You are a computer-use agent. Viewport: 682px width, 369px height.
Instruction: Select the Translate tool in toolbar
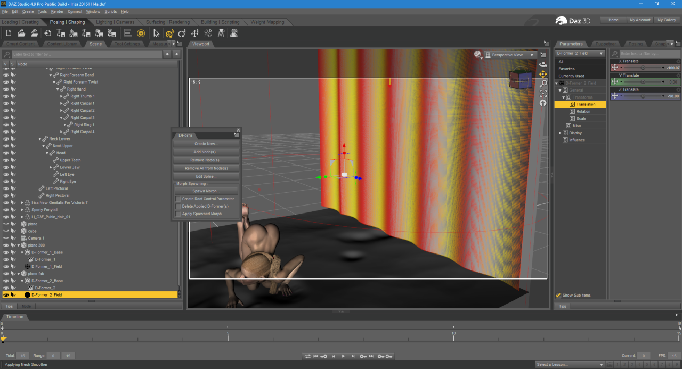195,34
